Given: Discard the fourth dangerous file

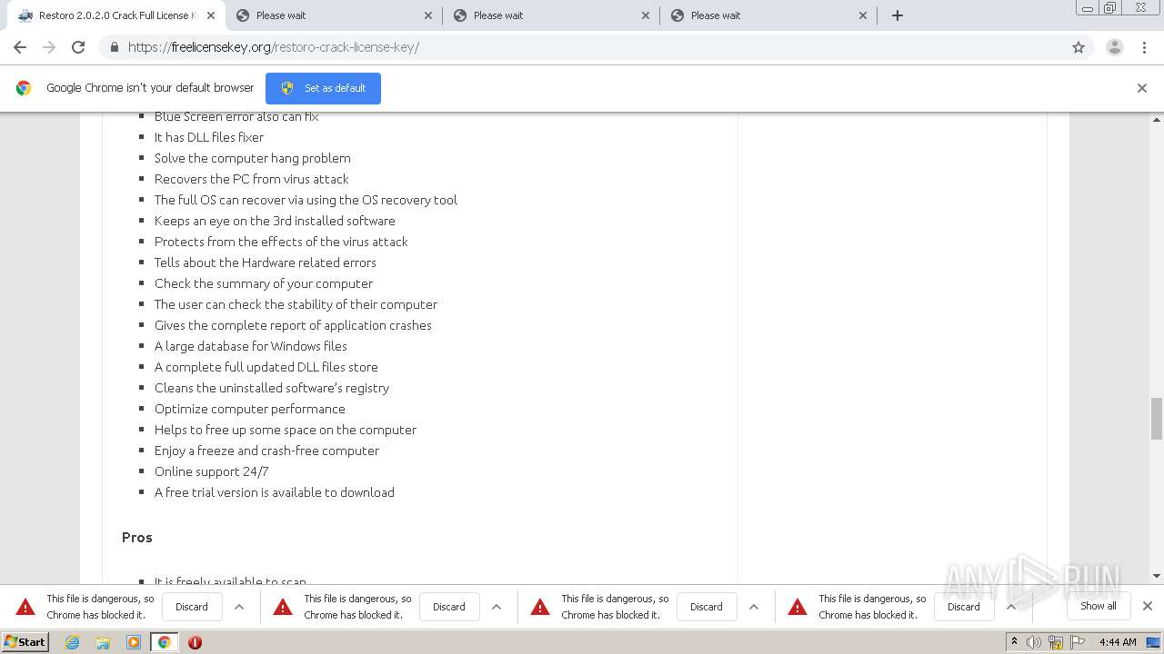Looking at the screenshot, I should [x=964, y=607].
